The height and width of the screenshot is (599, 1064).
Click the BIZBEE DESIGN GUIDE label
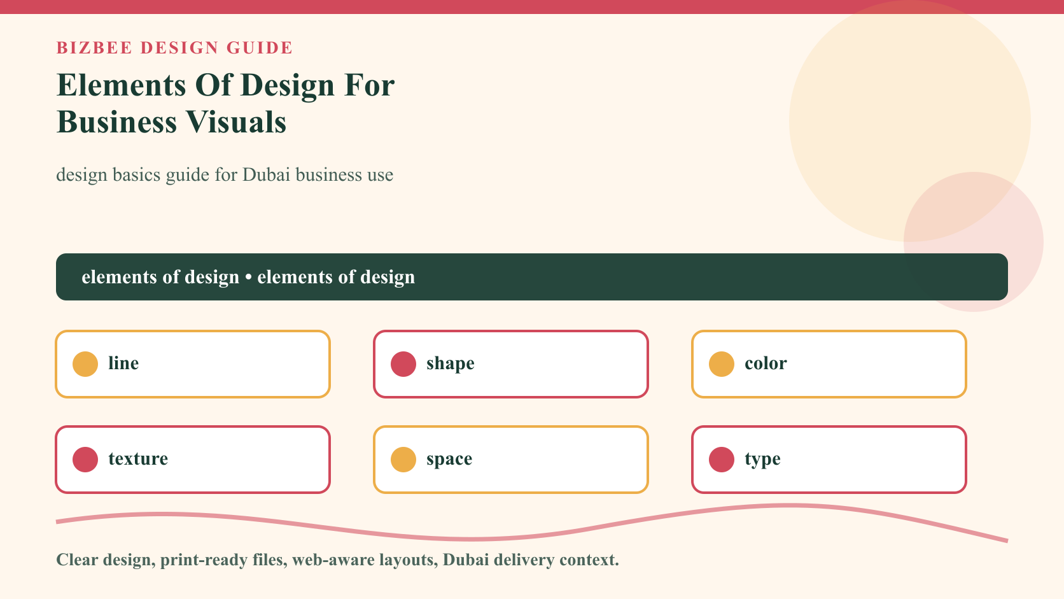coord(174,48)
